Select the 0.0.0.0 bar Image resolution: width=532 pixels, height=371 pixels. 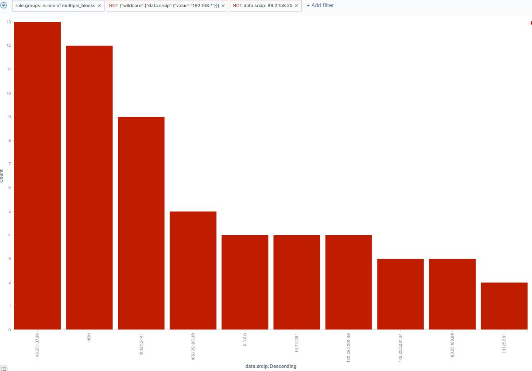click(x=245, y=283)
